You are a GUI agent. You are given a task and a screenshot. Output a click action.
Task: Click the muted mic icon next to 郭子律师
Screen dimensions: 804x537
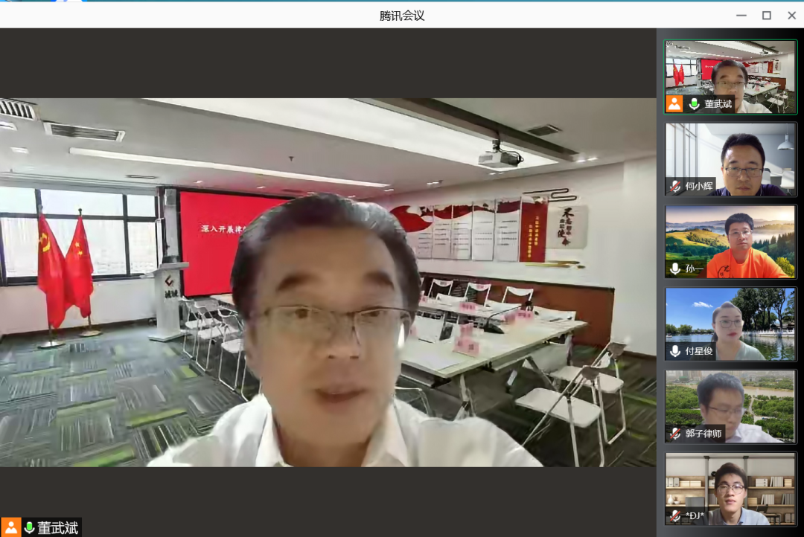pyautogui.click(x=676, y=434)
